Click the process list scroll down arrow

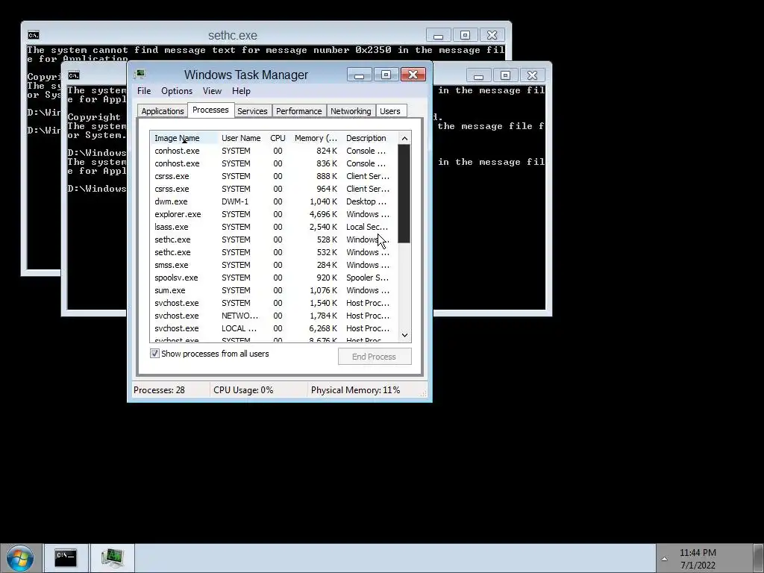coord(404,335)
